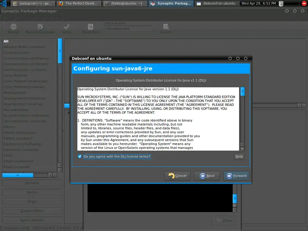Click the category list scroll left arrow
Viewport: 308px width, 231px height.
[x=50, y=175]
